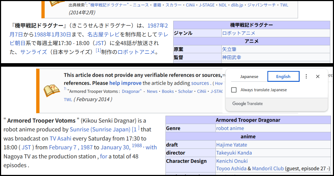
Task: Open the Takeyuki Kanda director link
Action: [234, 153]
